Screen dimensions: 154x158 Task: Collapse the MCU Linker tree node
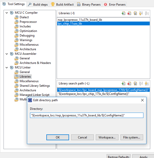coord(7,68)
